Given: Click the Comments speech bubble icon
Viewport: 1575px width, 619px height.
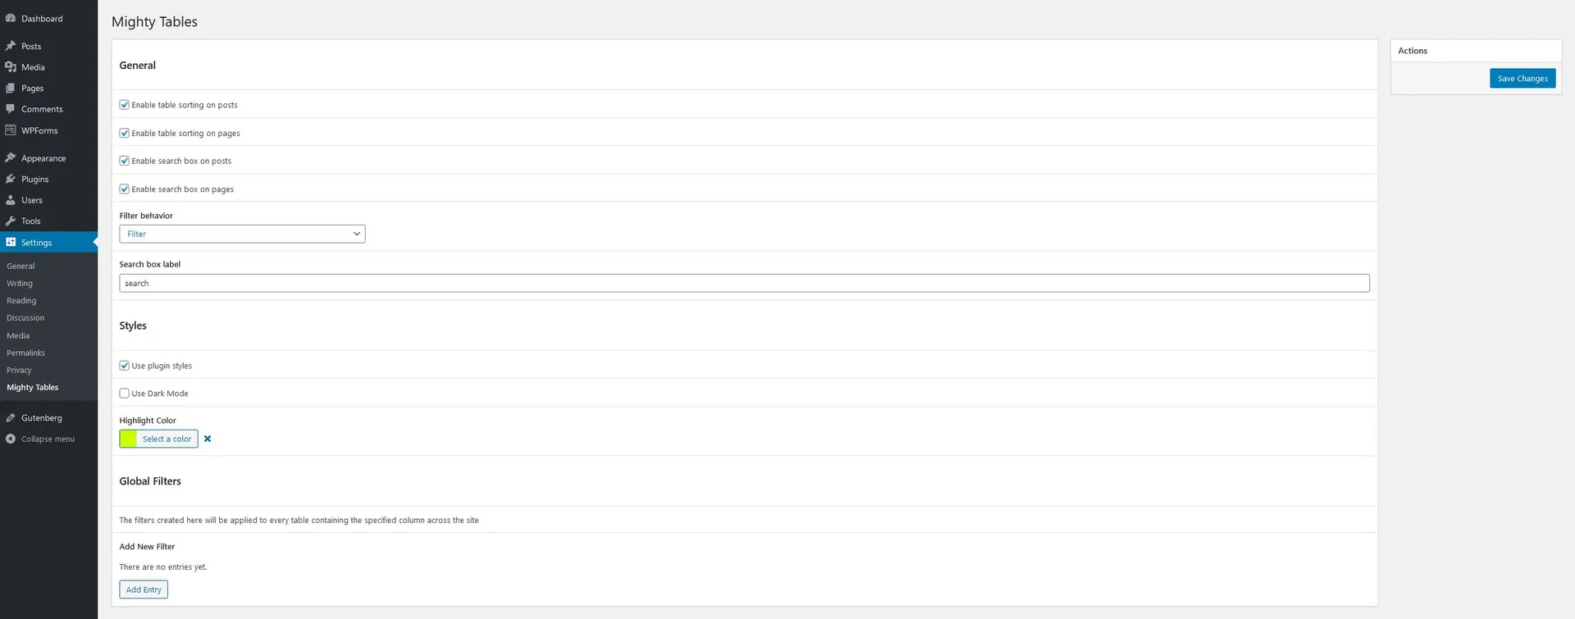Looking at the screenshot, I should point(11,109).
